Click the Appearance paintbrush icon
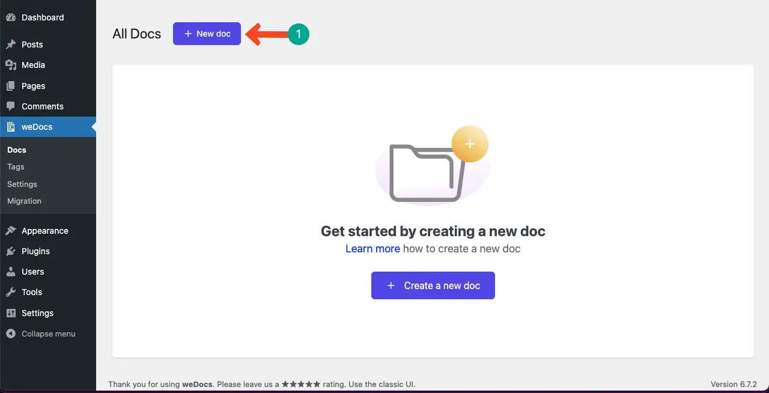 pos(11,231)
